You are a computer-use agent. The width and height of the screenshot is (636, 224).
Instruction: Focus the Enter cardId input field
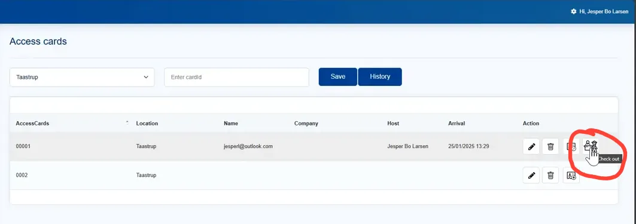point(236,77)
